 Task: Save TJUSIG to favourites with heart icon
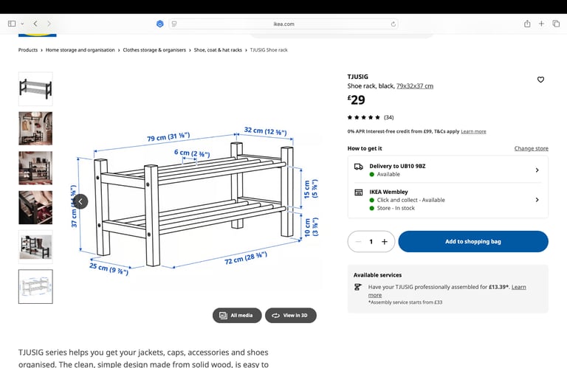coord(540,80)
